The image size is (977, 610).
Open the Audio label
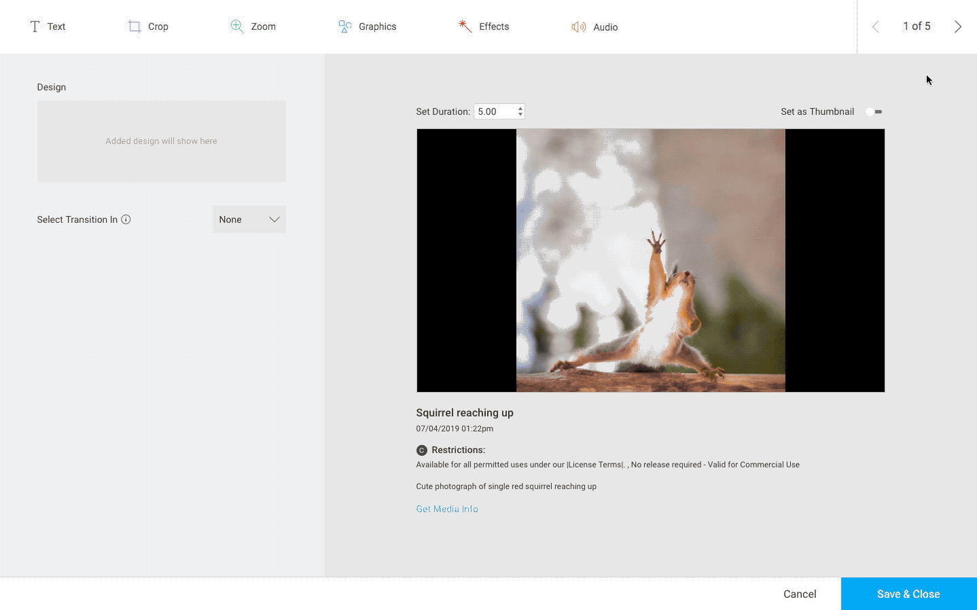point(605,27)
